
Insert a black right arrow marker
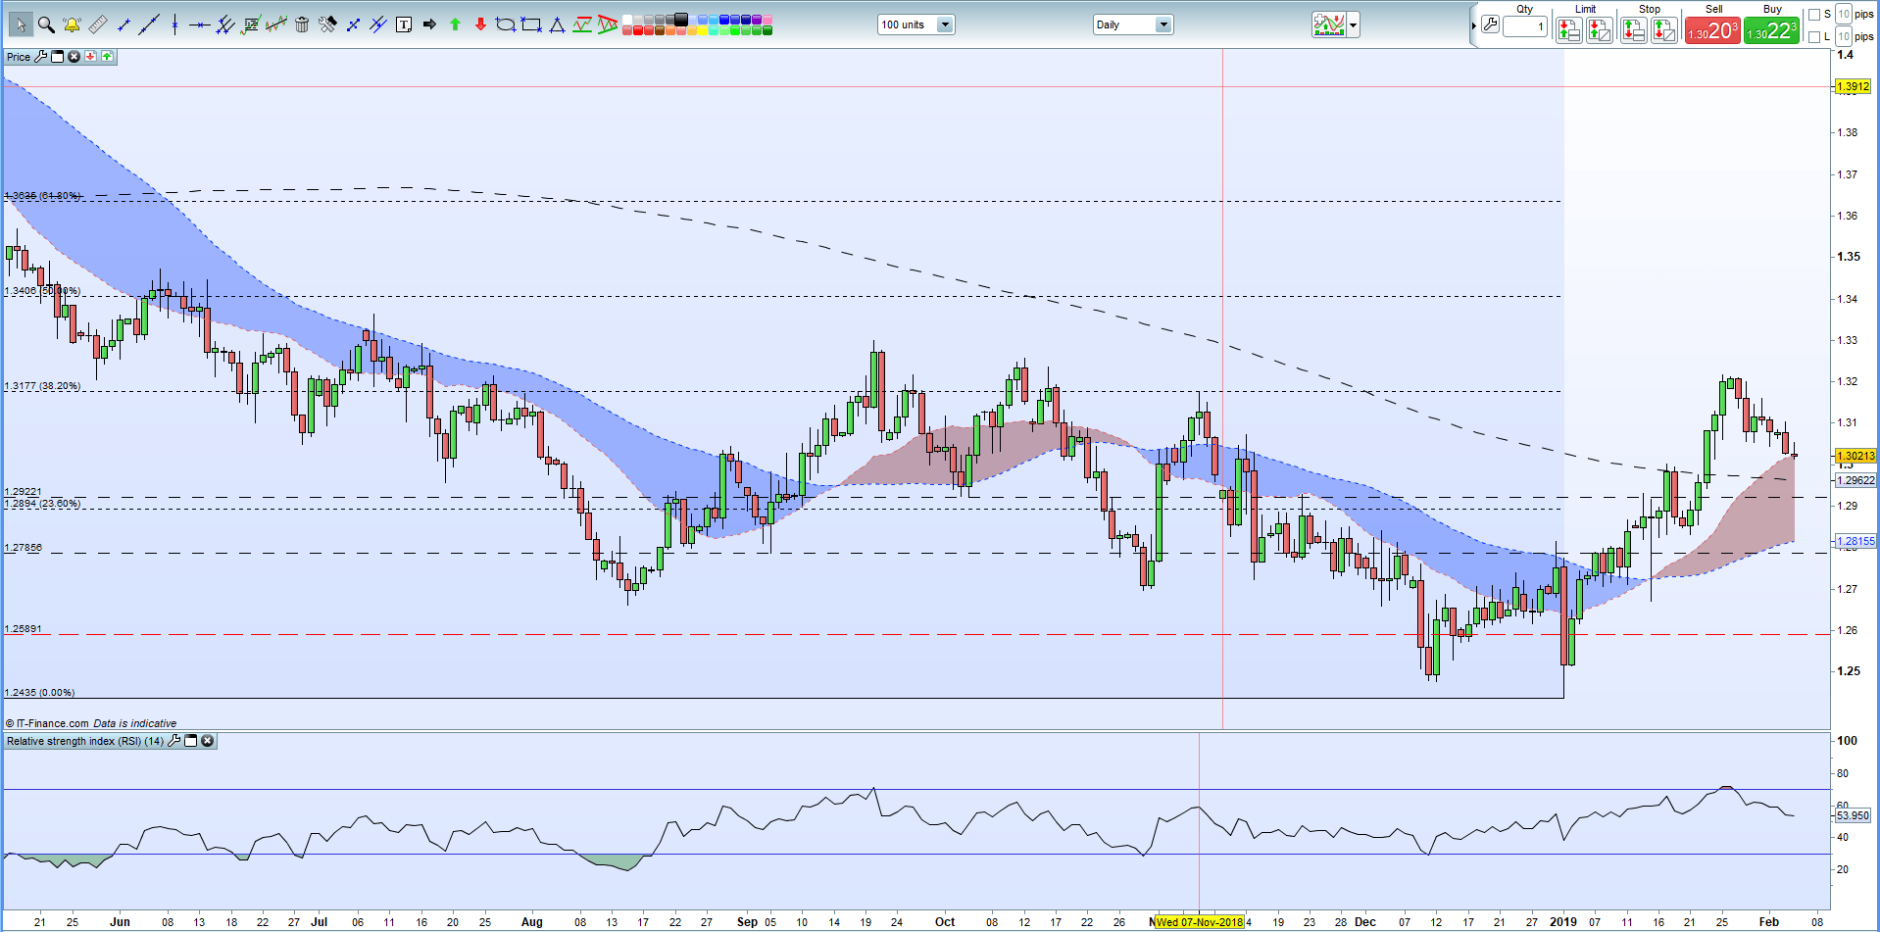point(429,25)
